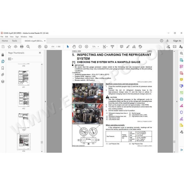
Task: Zoom in with the plus icon
Action: tap(86, 47)
